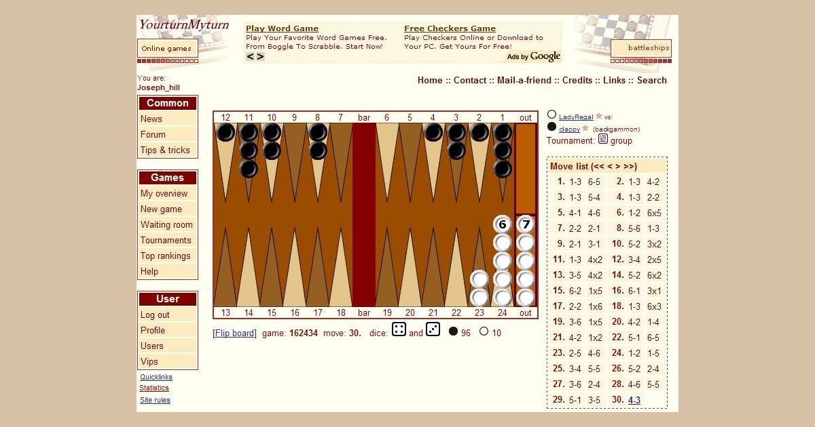The height and width of the screenshot is (427, 815).
Task: Open the Users page
Action: 168,346
